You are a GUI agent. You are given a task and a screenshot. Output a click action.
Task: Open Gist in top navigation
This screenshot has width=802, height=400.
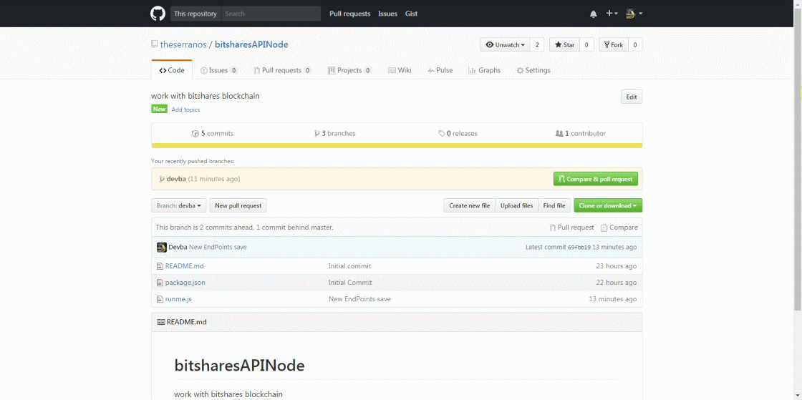(x=411, y=14)
